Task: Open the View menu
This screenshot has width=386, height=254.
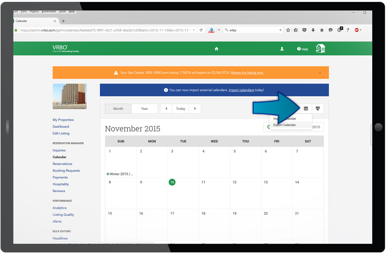Action: click(24, 12)
